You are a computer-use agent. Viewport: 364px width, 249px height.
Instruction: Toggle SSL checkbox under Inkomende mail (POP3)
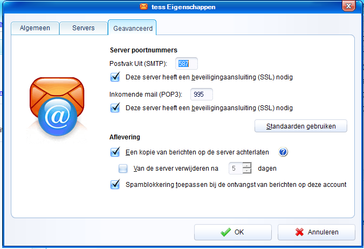[115, 107]
